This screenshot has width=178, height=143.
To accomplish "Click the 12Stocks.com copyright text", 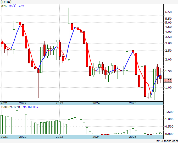I will (x=167, y=141).
